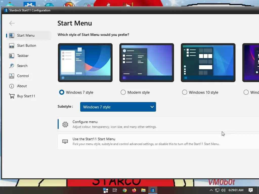Click the shopping cart icon
Image resolution: width=259 pixels, height=194 pixels.
click(12, 96)
